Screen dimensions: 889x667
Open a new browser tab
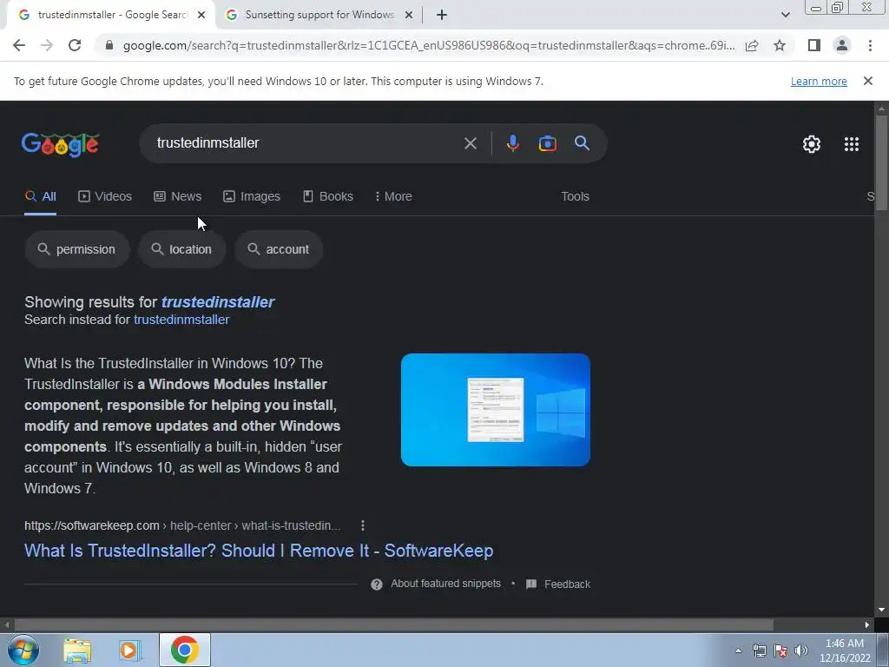click(442, 15)
